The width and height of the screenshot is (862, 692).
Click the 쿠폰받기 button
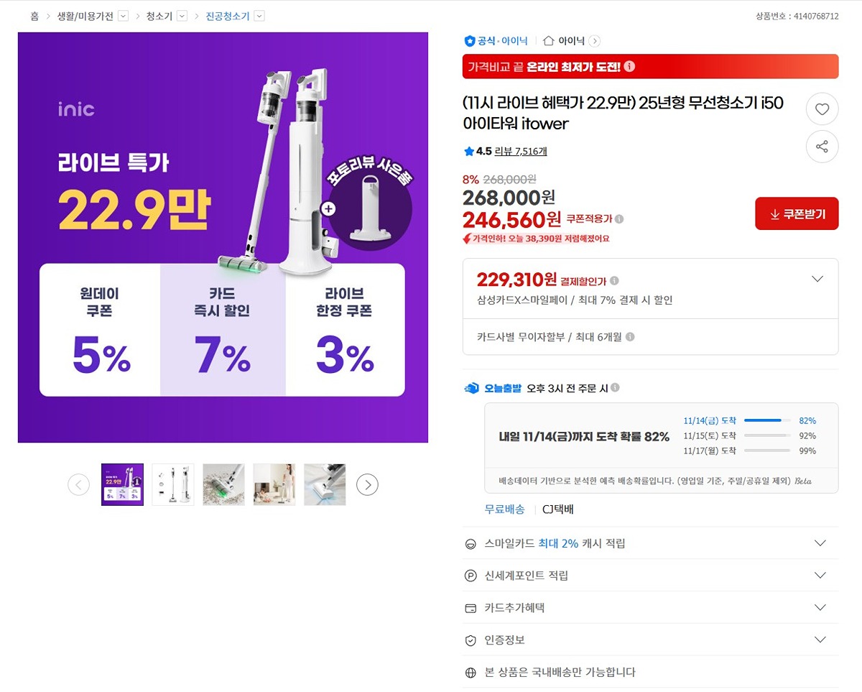[797, 214]
